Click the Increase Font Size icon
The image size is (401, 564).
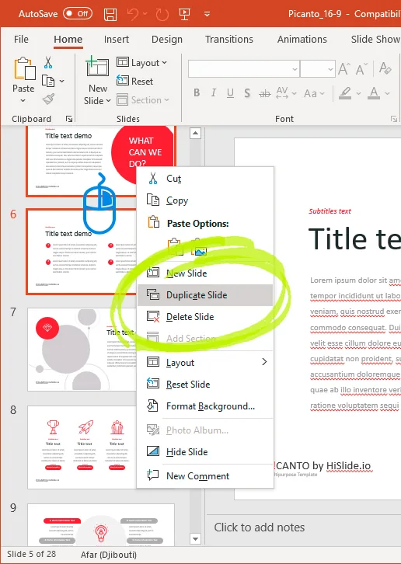tap(343, 69)
